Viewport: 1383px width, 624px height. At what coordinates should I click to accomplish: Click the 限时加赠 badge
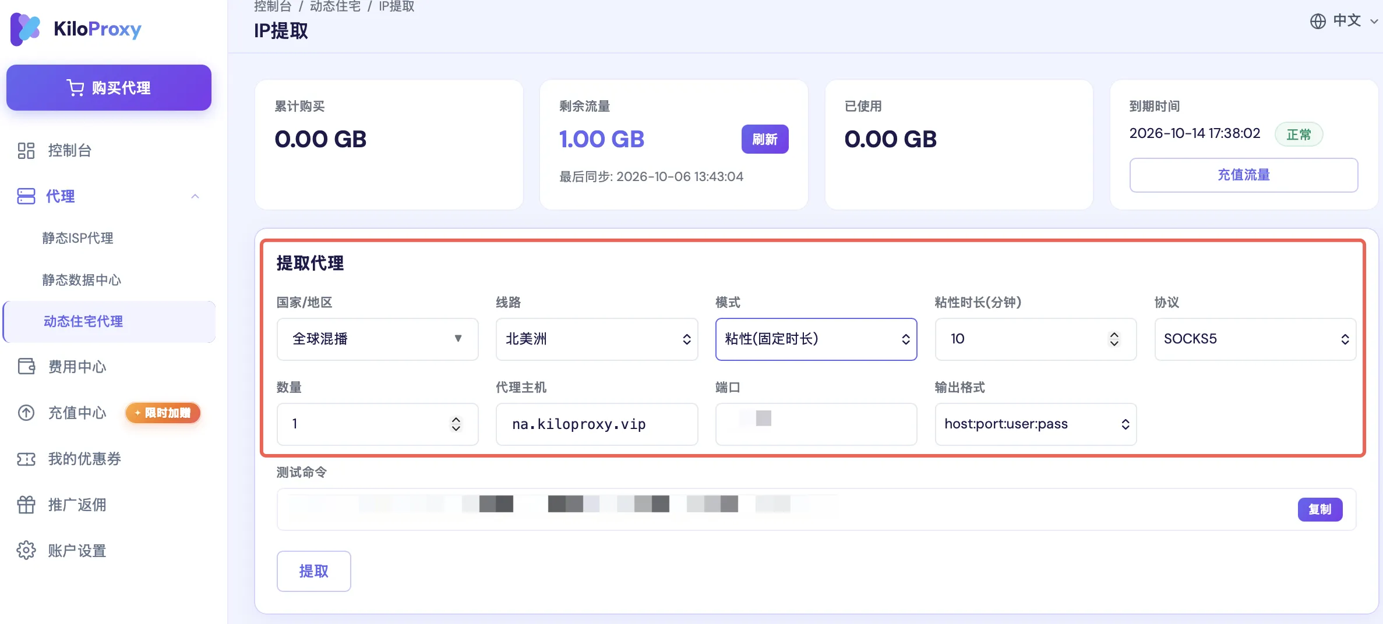point(163,413)
